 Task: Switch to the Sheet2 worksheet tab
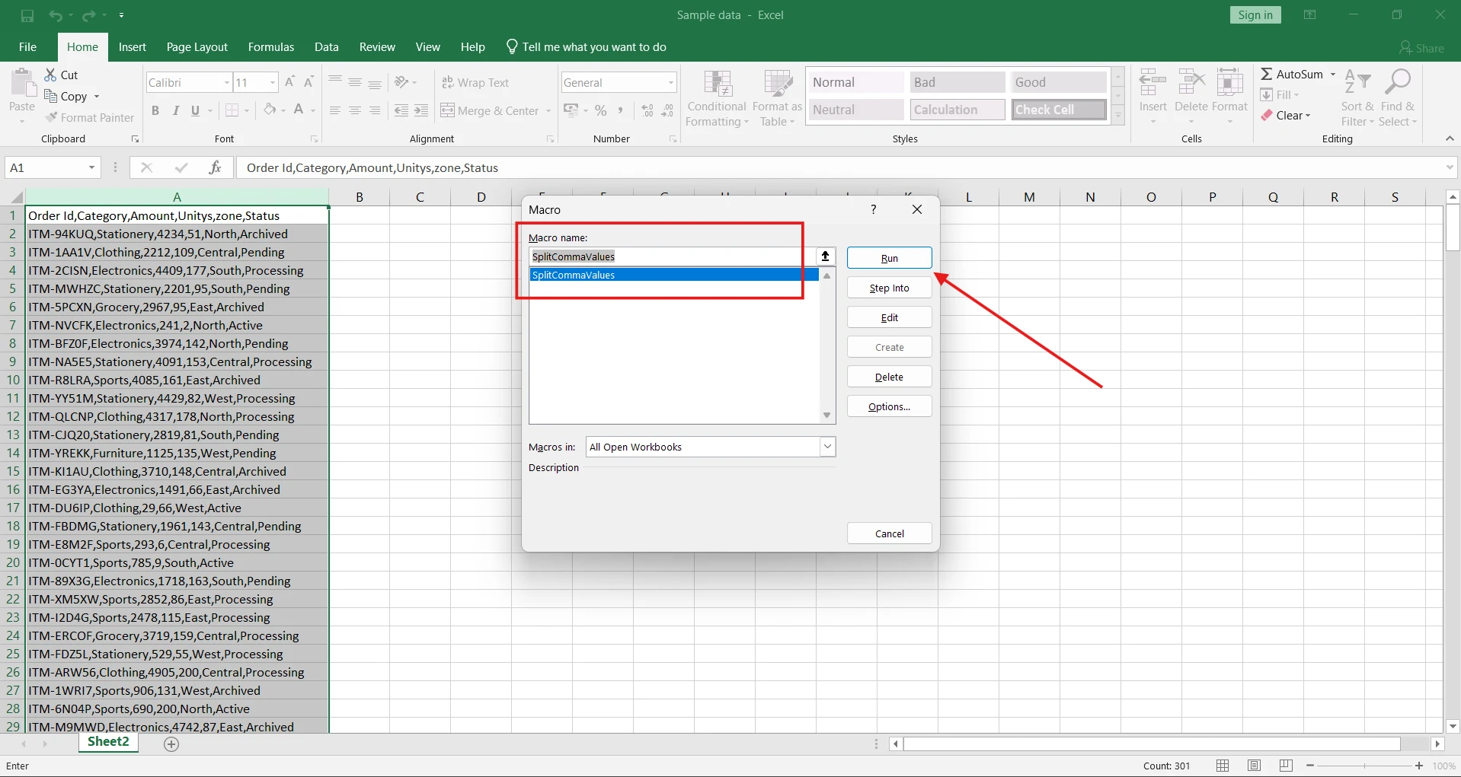(108, 742)
